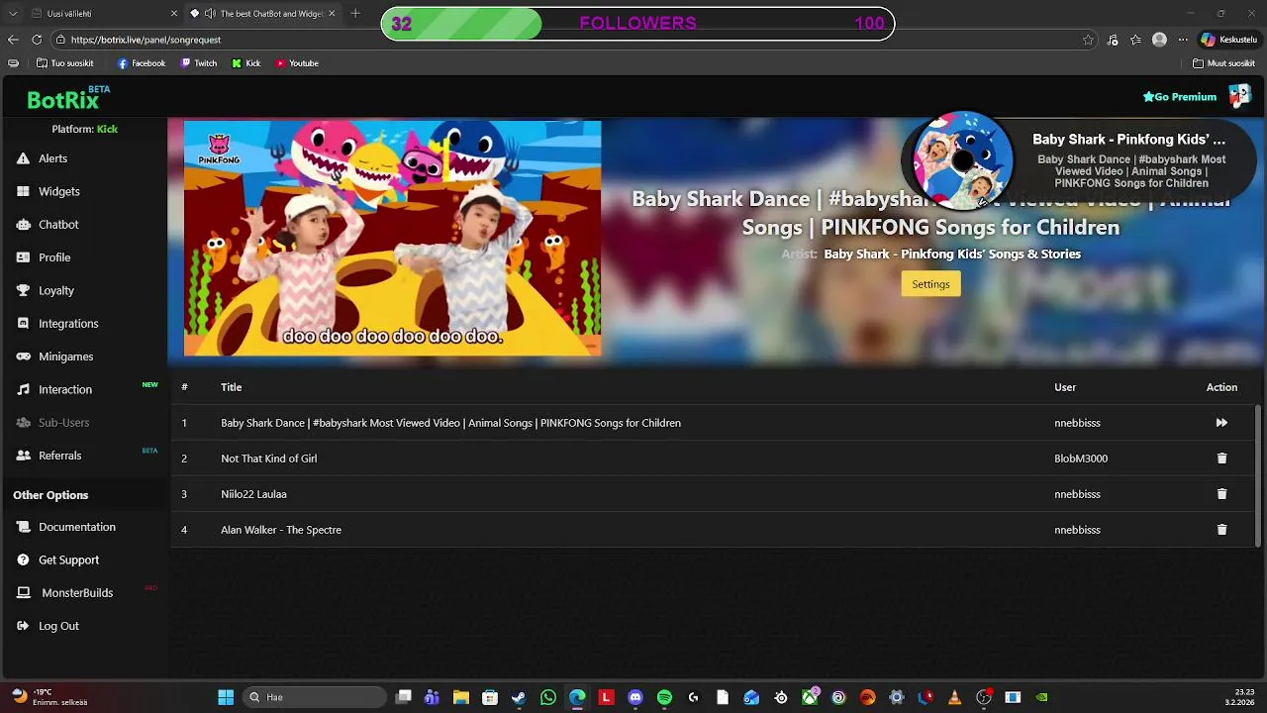Viewport: 1267px width, 713px height.
Task: Open browser profile icon
Action: point(1159,40)
